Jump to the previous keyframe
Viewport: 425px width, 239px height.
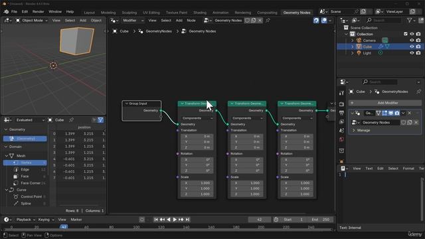tap(162, 220)
